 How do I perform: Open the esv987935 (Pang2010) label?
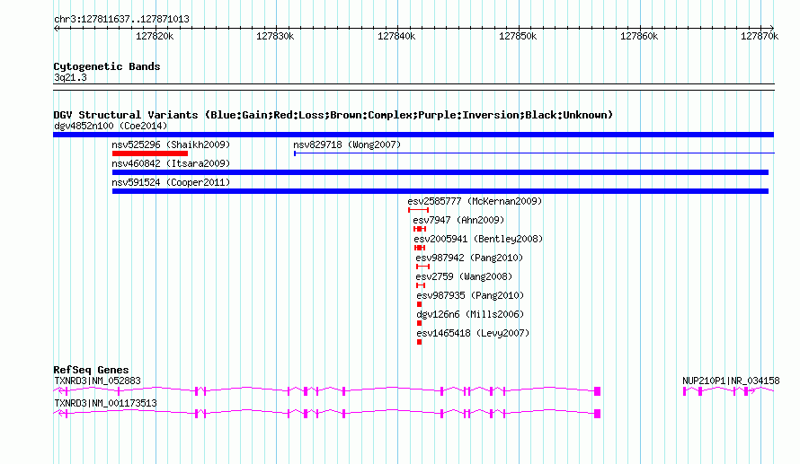[470, 295]
